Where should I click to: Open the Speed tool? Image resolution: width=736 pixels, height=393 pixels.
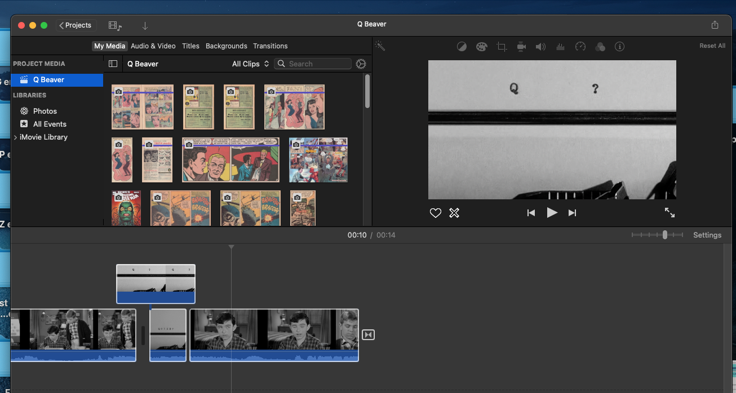[580, 47]
